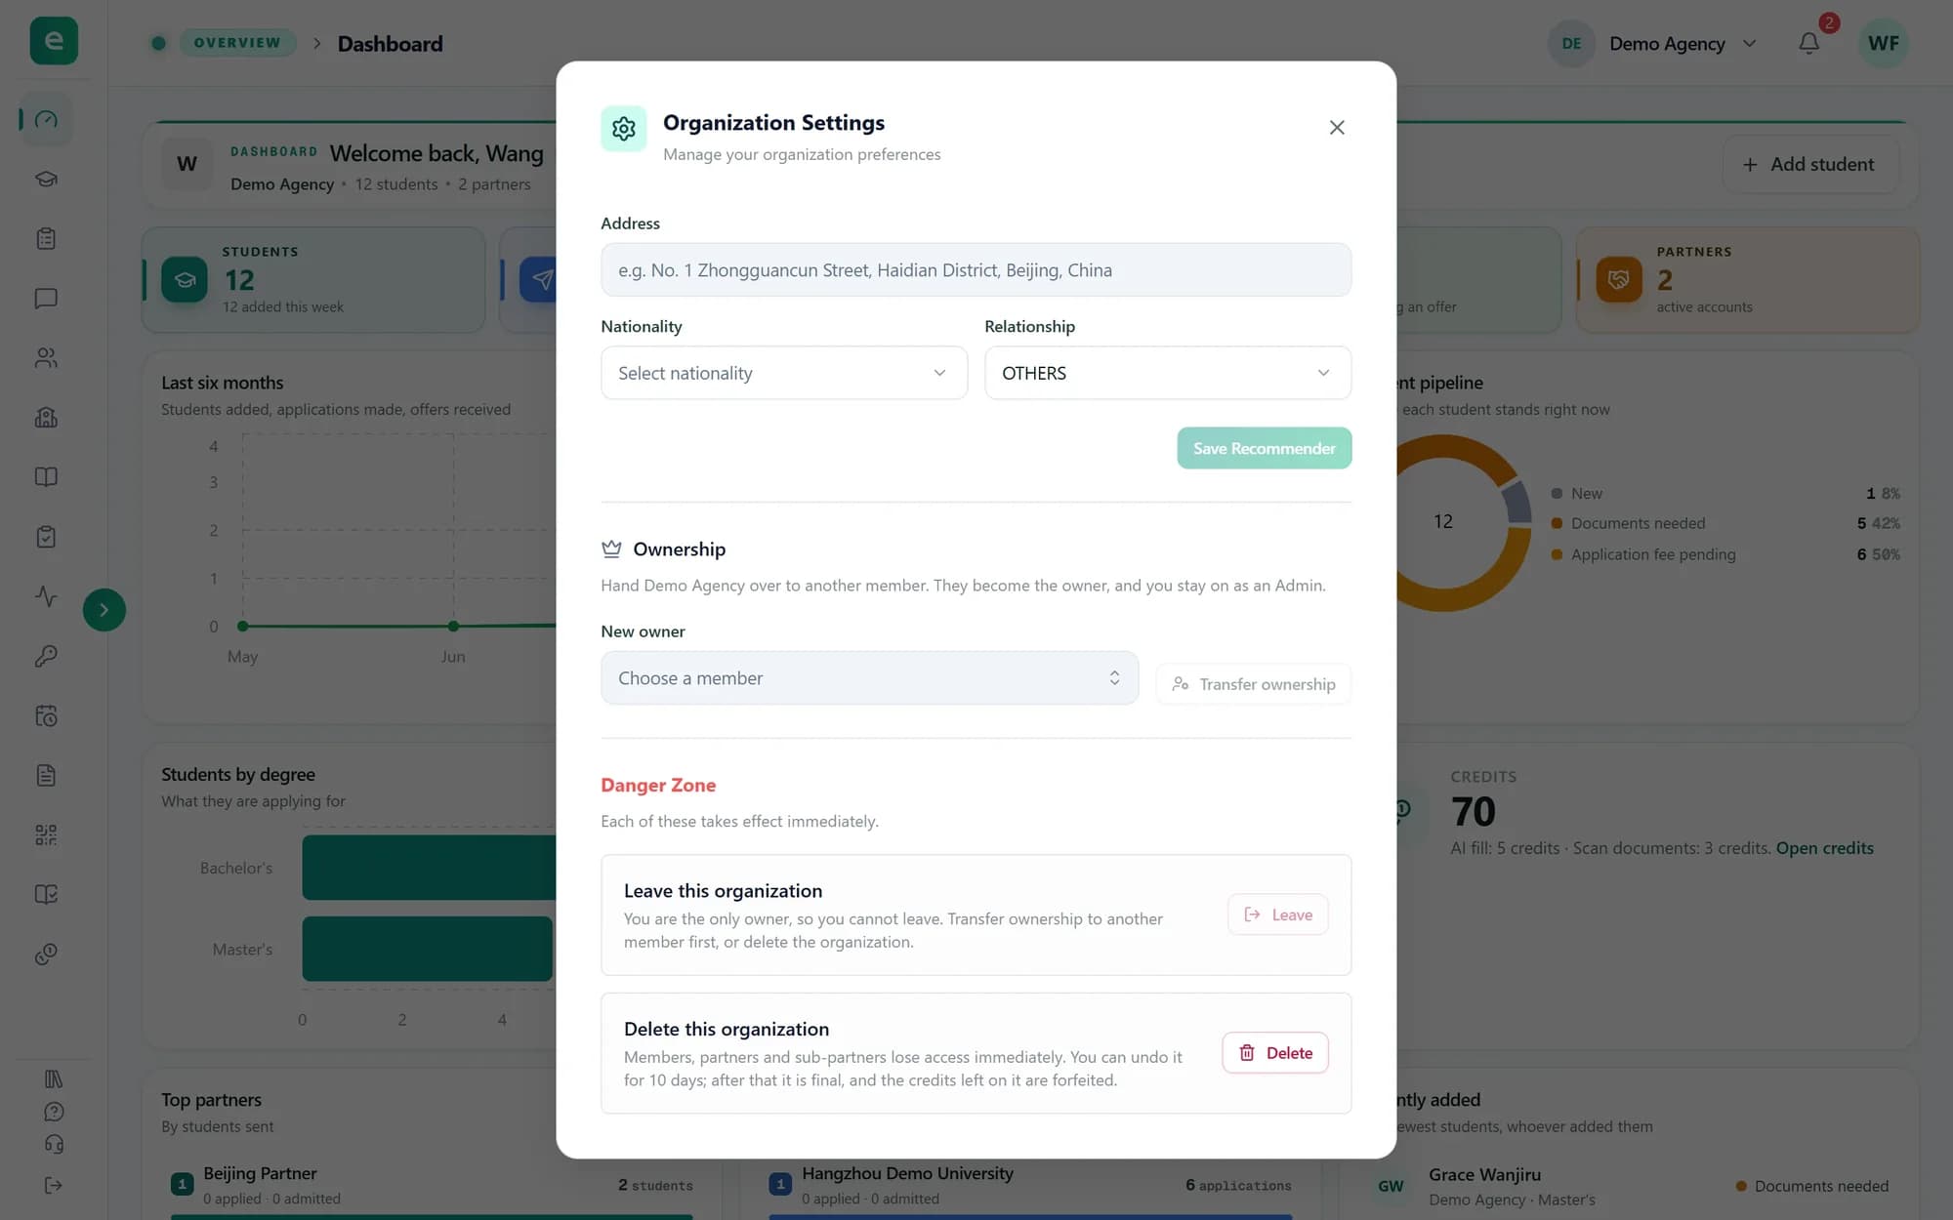The height and width of the screenshot is (1220, 1953).
Task: Click the Leave organization button
Action: click(x=1277, y=915)
